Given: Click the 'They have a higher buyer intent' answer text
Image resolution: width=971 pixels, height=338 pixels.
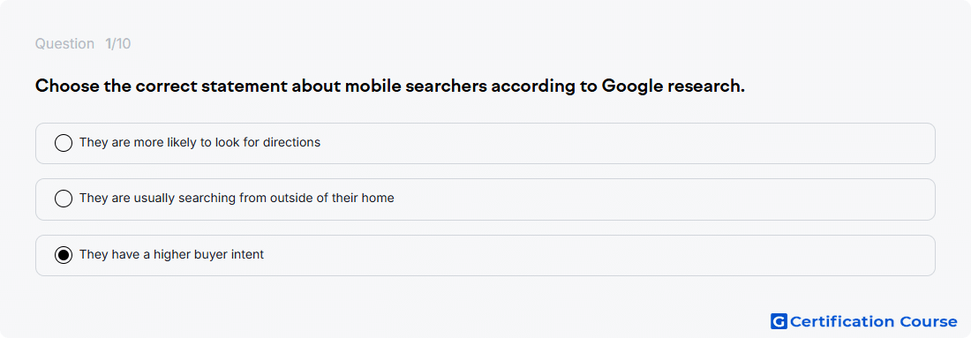Looking at the screenshot, I should point(171,254).
